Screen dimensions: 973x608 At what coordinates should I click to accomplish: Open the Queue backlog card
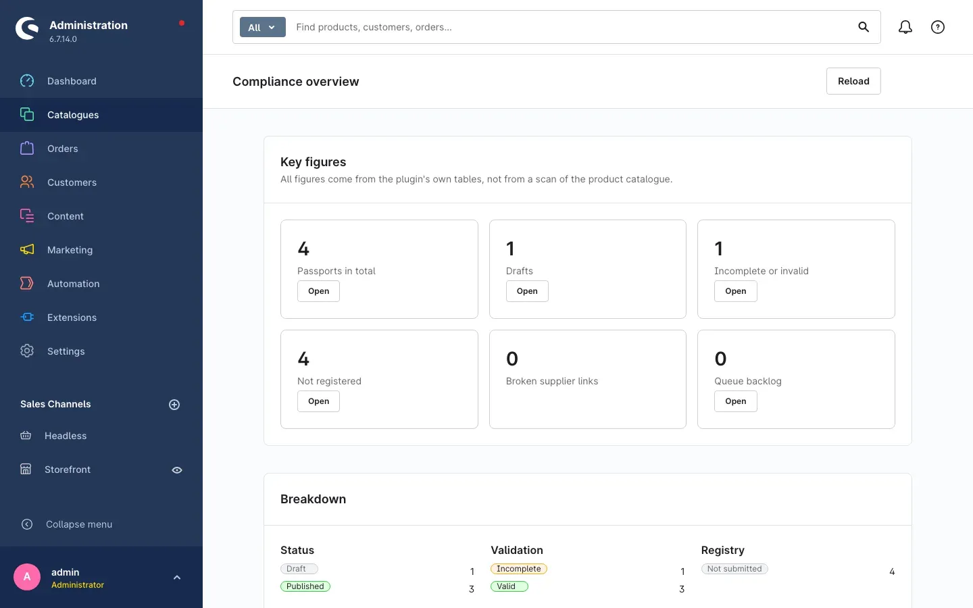[x=736, y=401]
